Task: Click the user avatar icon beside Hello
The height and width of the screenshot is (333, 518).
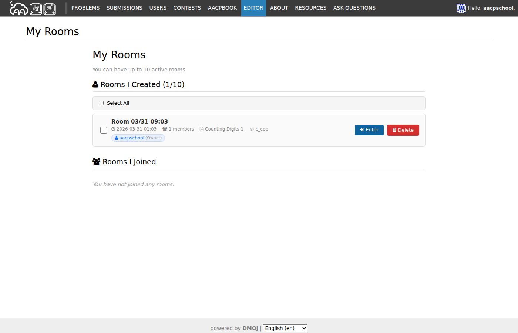Action: point(461,8)
